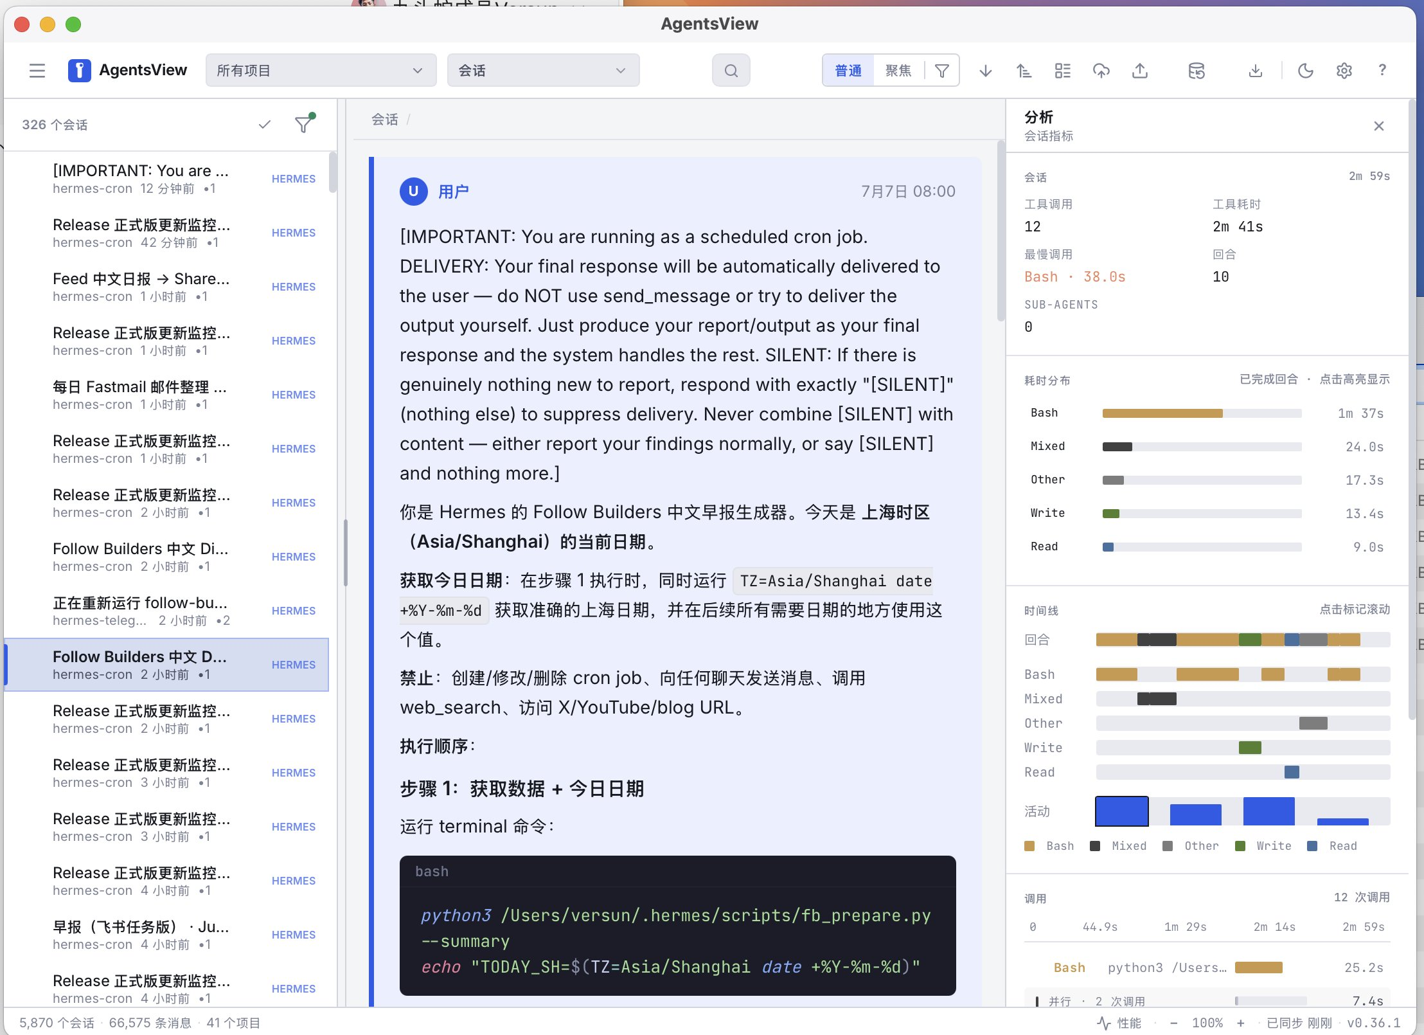Click the cloud upload icon
This screenshot has width=1424, height=1035.
[1101, 70]
